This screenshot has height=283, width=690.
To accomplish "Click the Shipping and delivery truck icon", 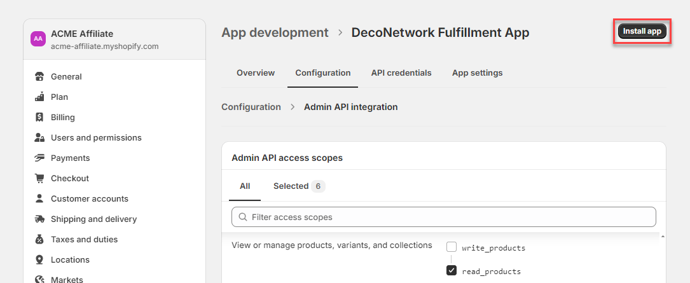I will [39, 219].
